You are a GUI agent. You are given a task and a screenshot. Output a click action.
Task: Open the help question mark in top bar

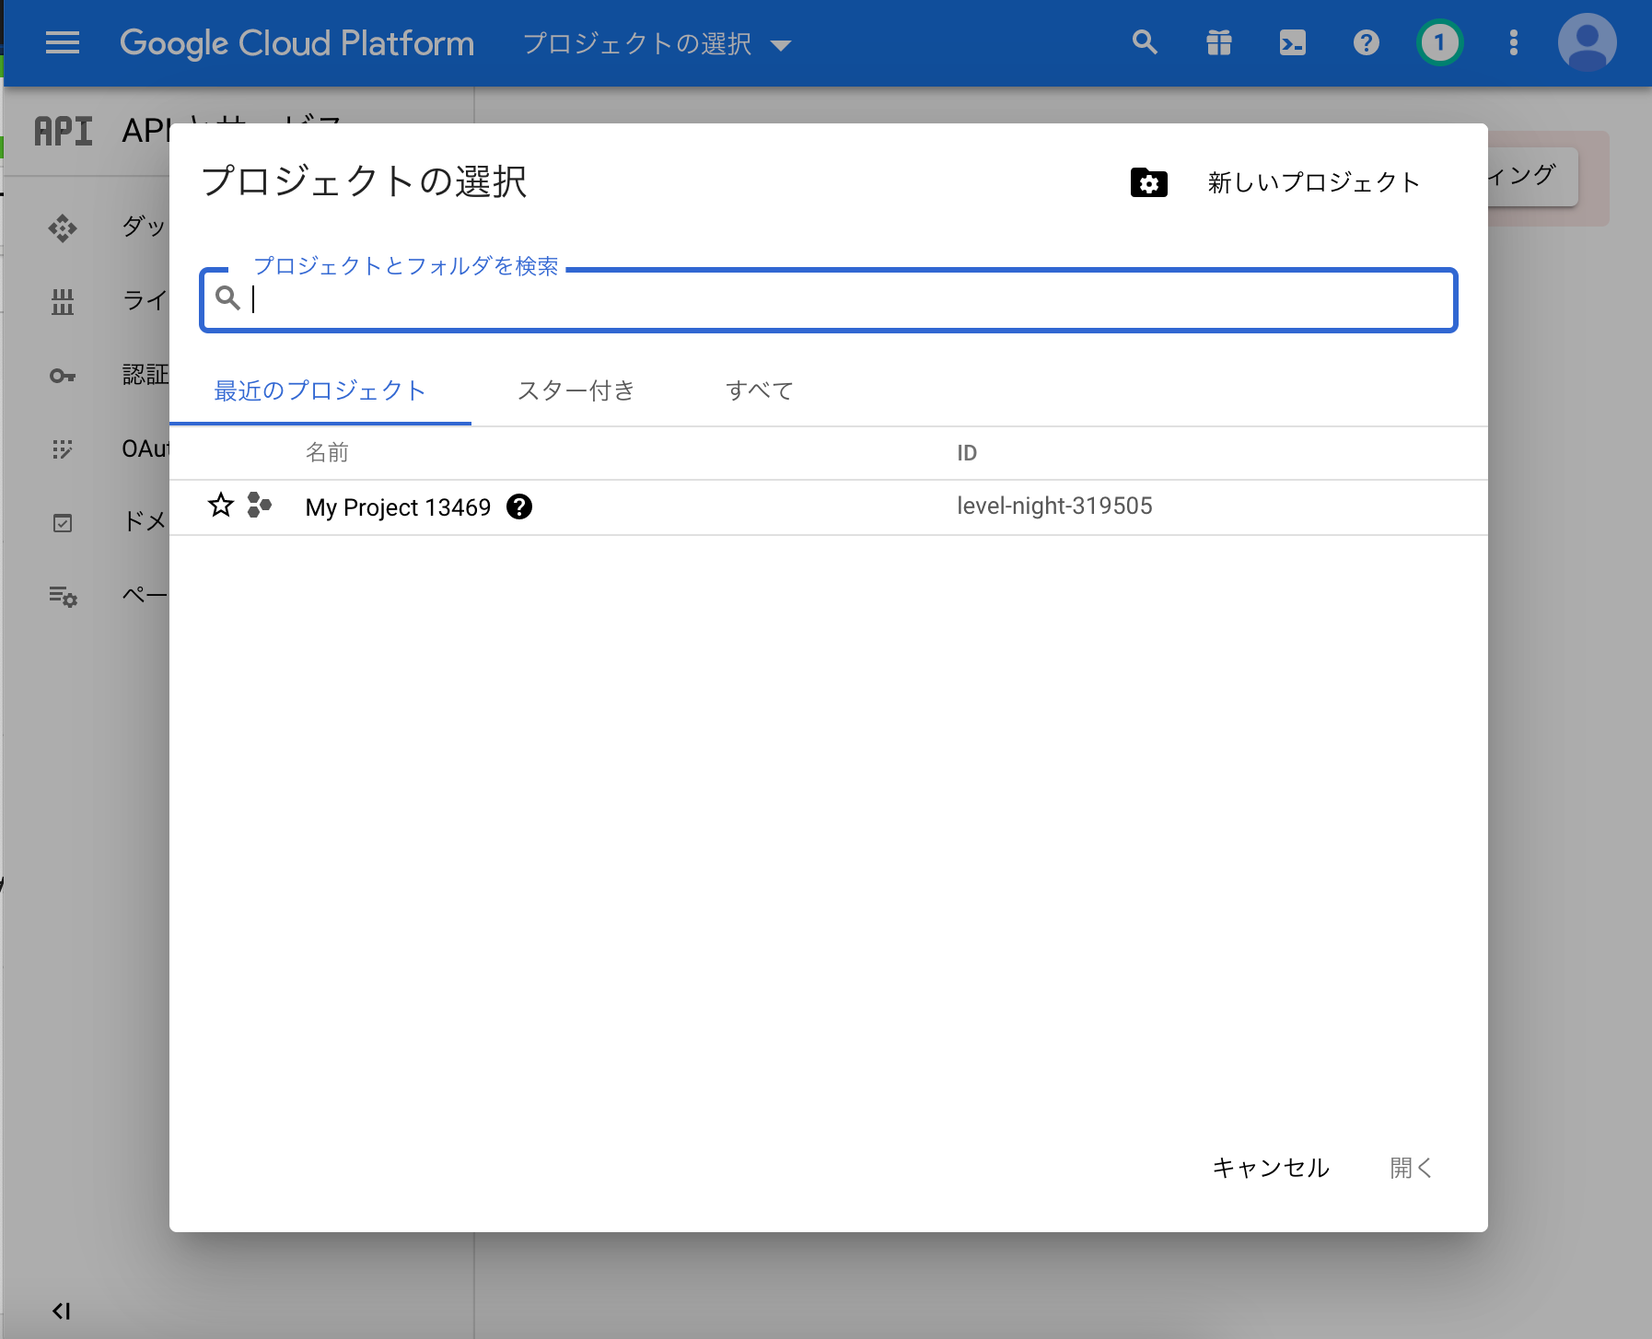1366,42
